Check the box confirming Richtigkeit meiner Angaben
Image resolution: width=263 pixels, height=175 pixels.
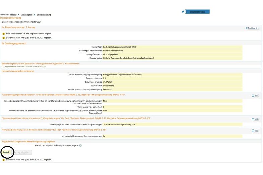pyautogui.click(x=80, y=145)
